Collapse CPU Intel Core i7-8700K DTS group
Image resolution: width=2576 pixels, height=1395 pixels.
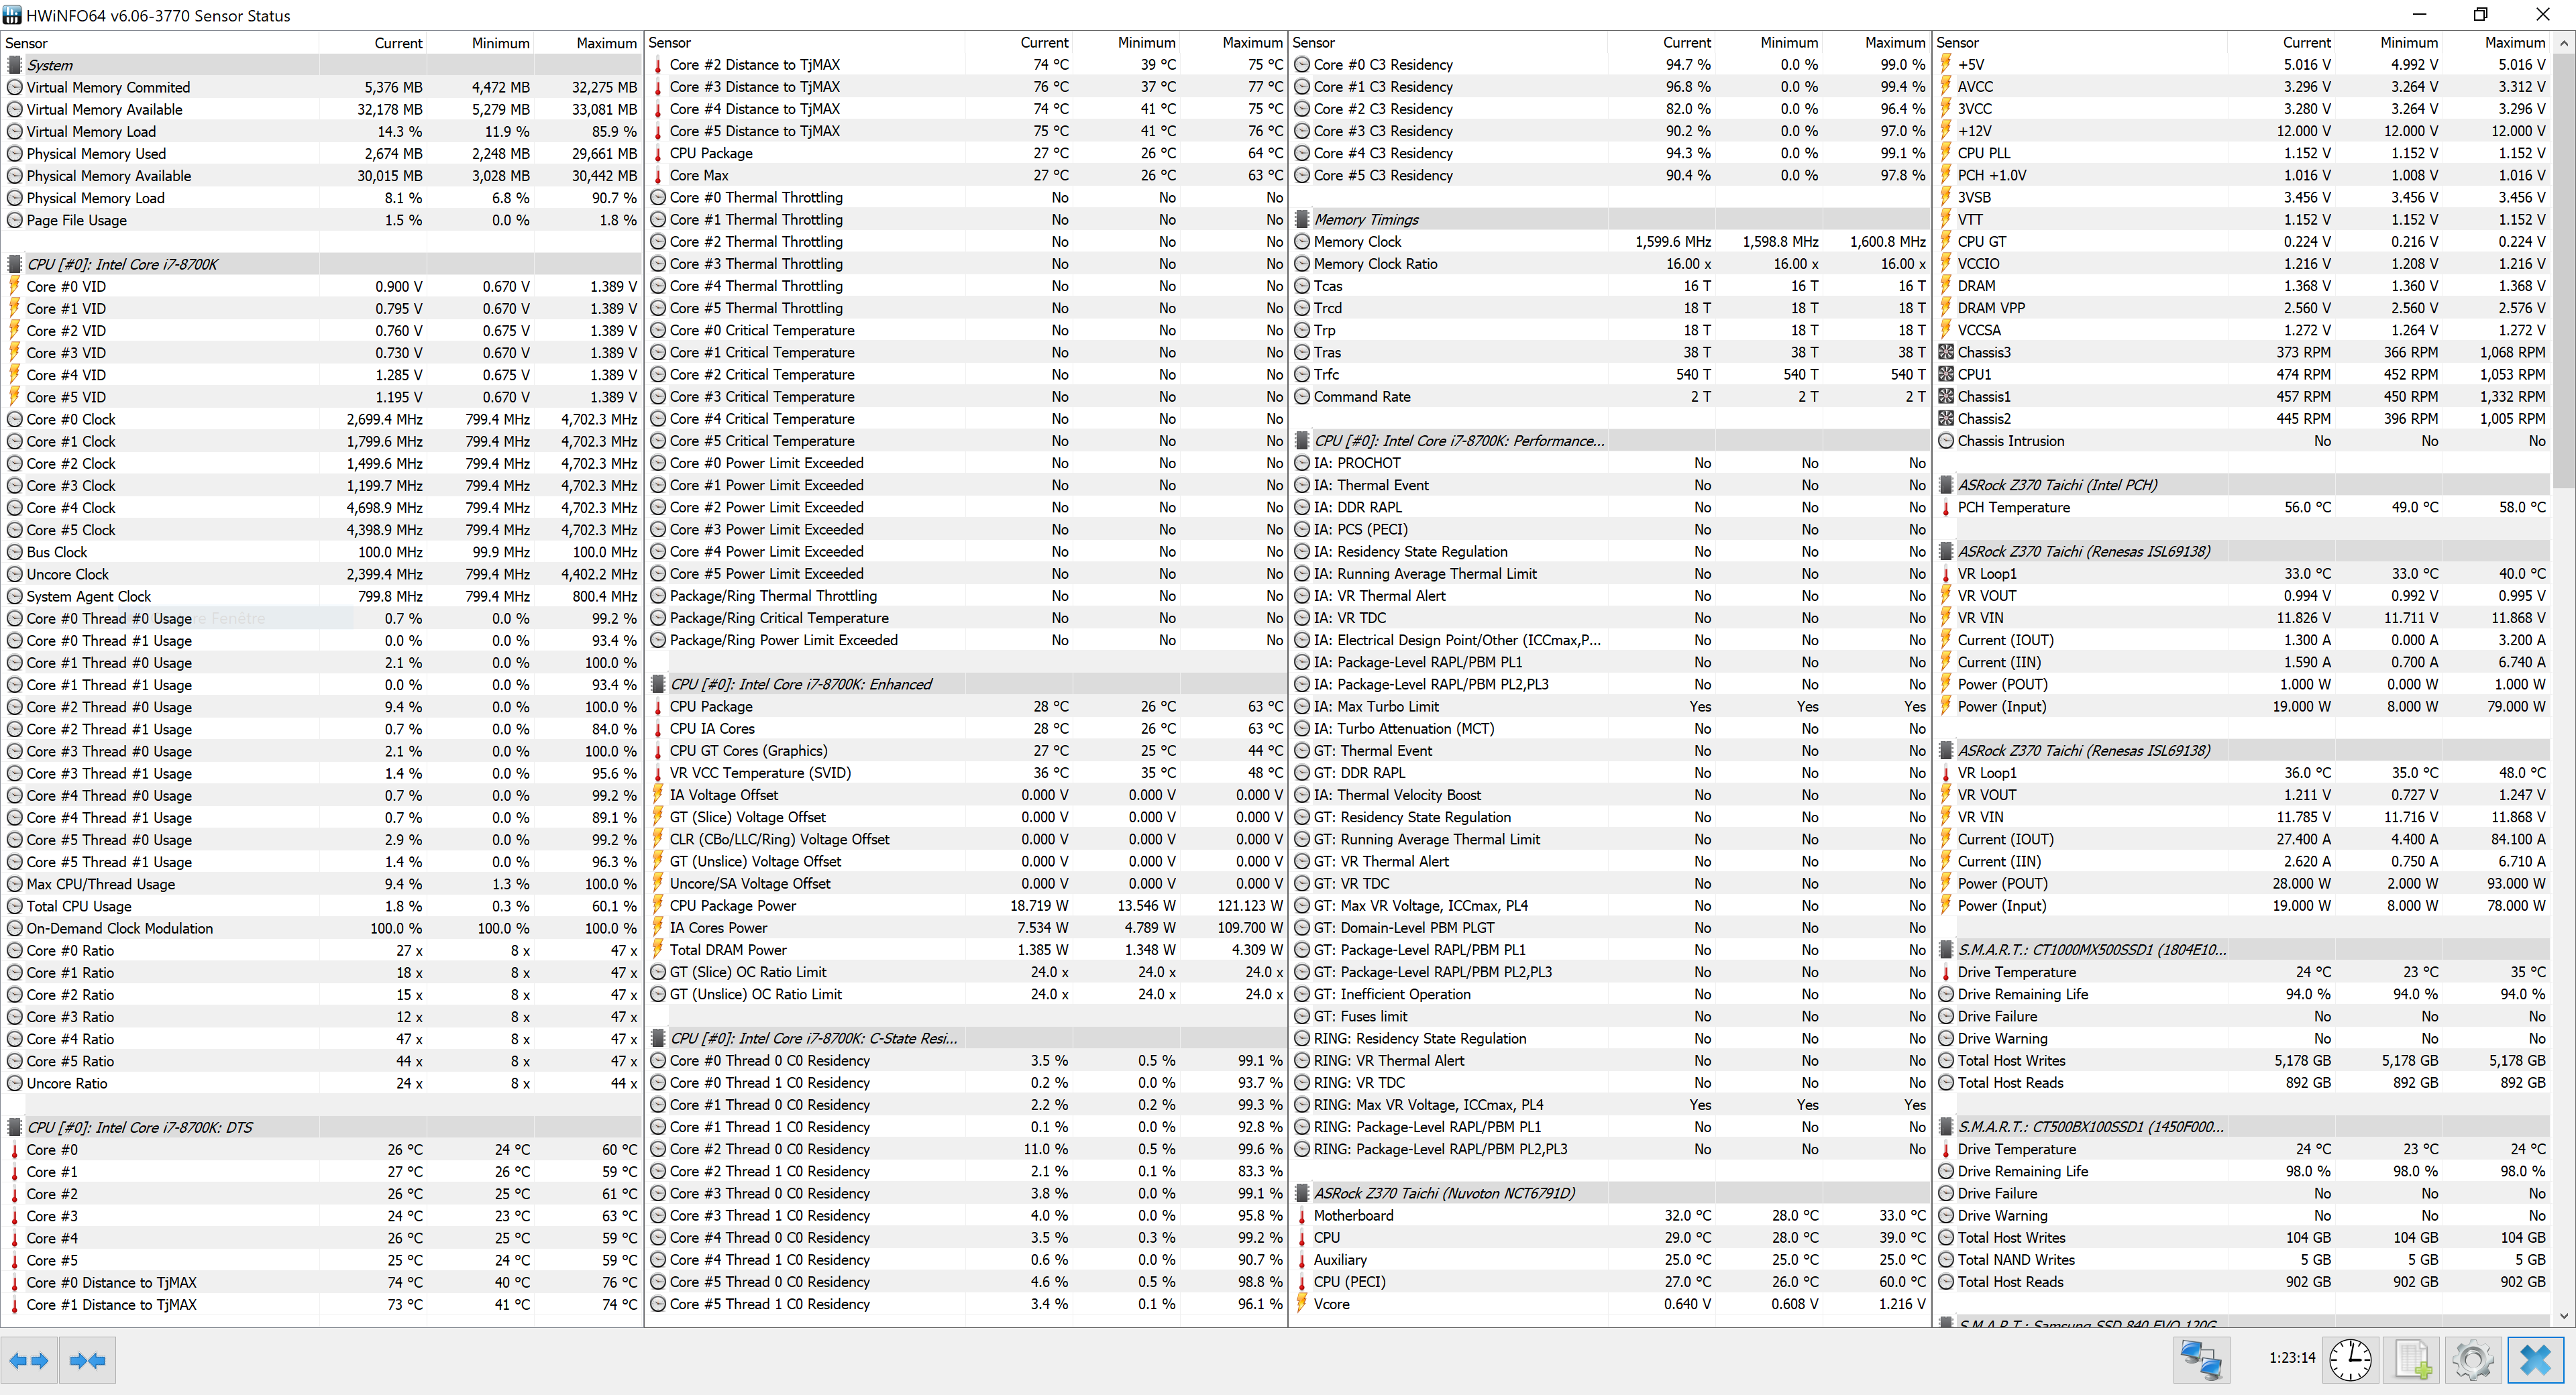coord(139,1127)
